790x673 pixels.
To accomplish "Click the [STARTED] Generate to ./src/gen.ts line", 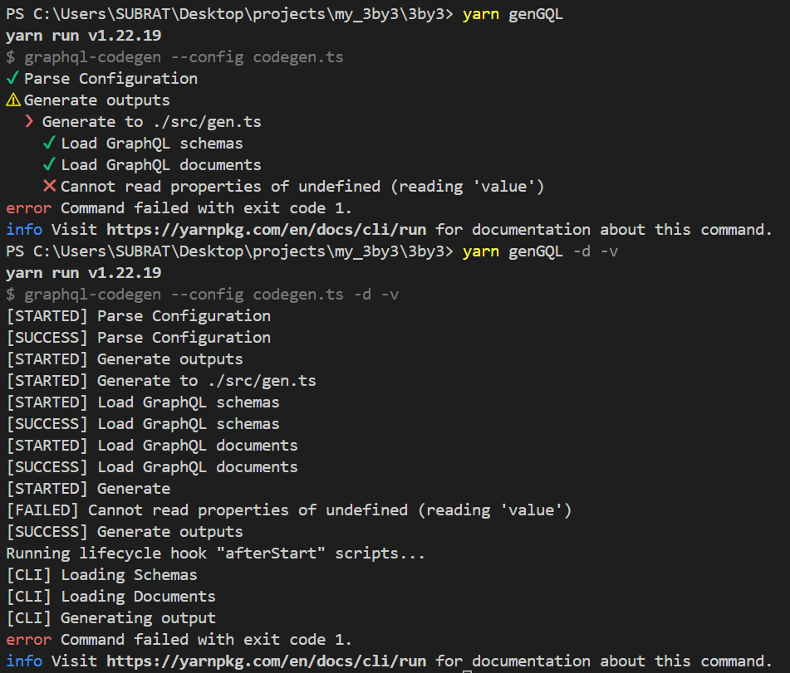I will 161,381.
